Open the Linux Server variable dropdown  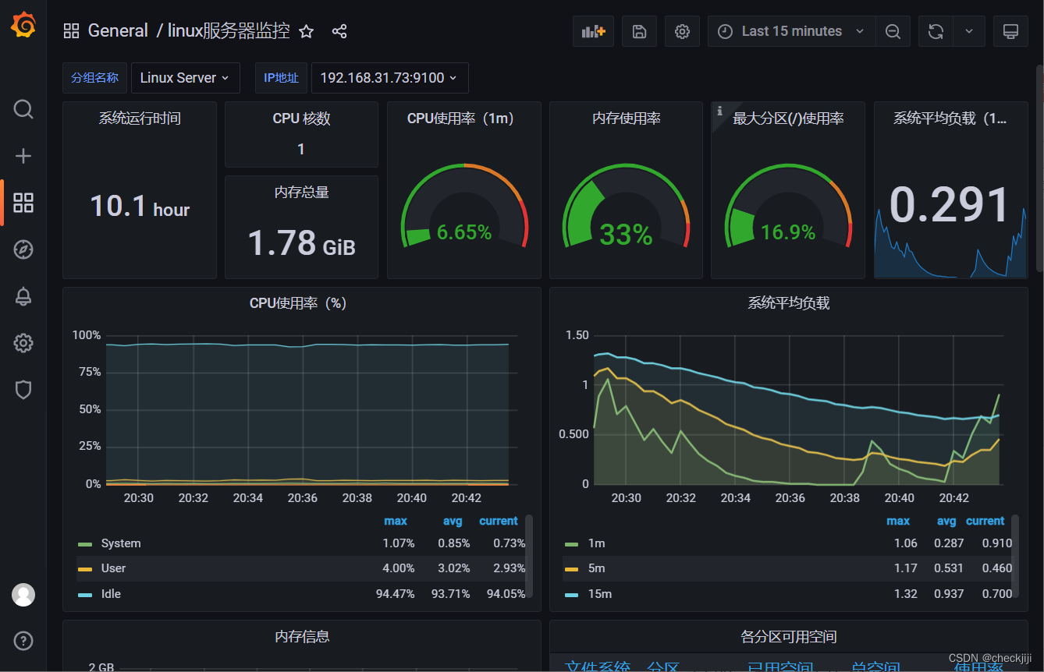[x=185, y=77]
